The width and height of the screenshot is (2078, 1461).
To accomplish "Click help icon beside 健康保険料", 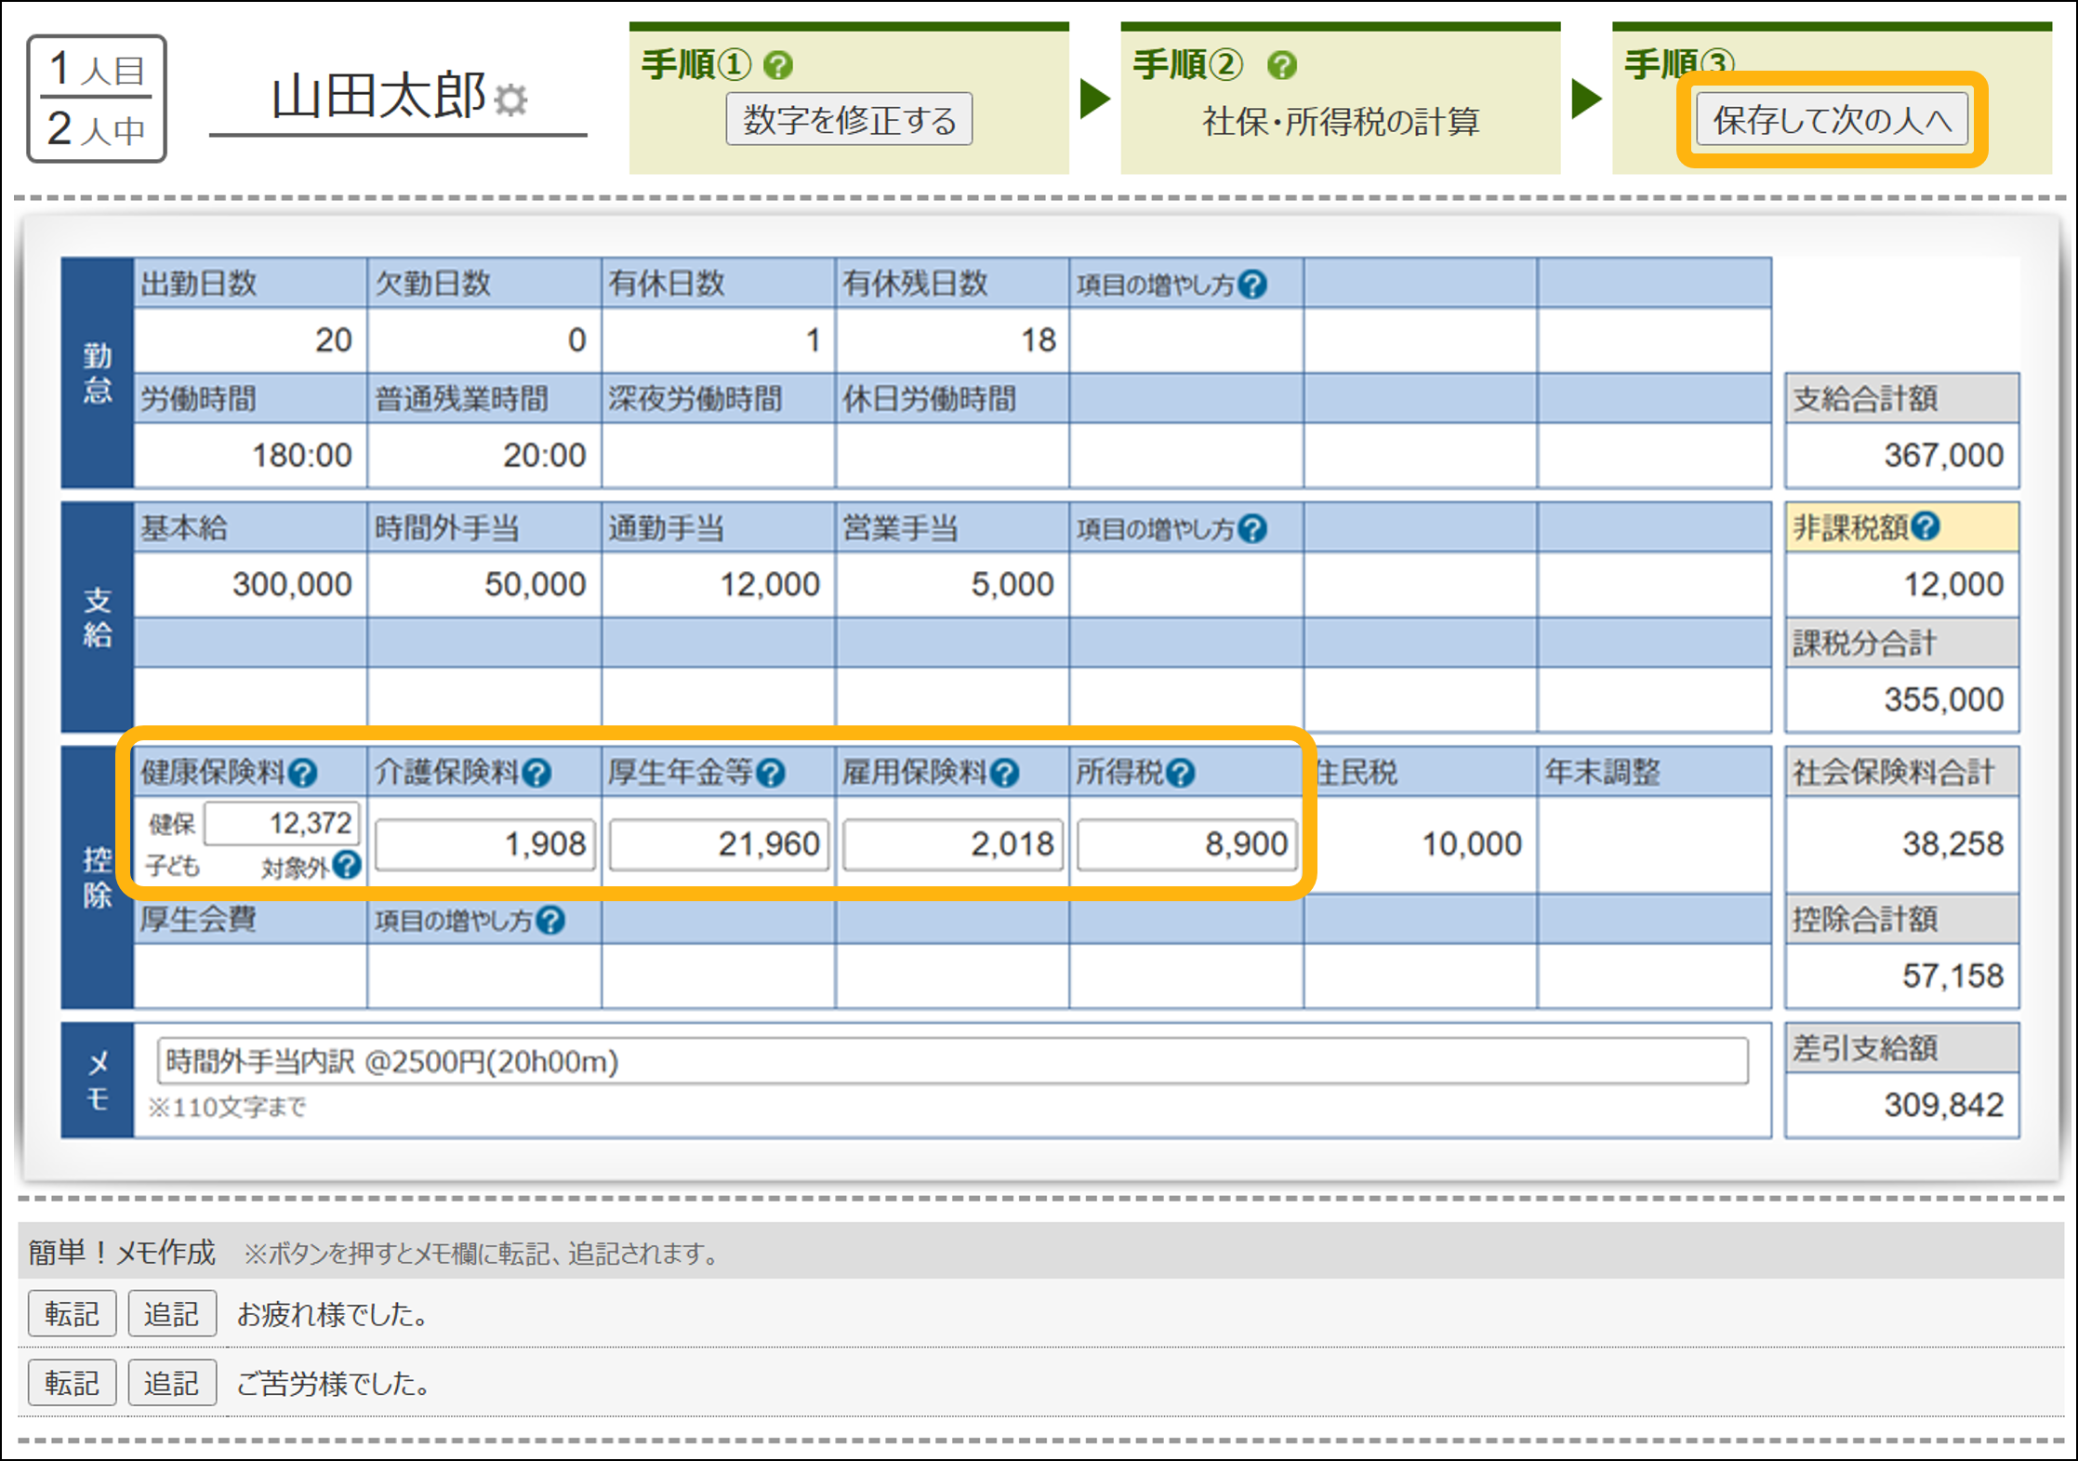I will coord(303,773).
